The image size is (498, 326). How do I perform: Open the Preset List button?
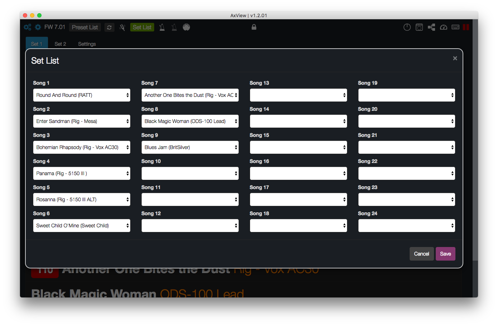coord(85,27)
